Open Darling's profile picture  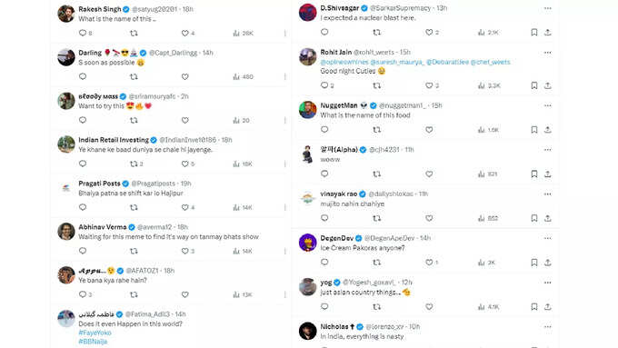coord(66,57)
